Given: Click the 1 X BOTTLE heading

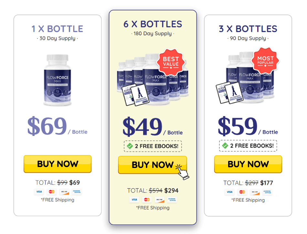Looking at the screenshot, I should pyautogui.click(x=57, y=29).
